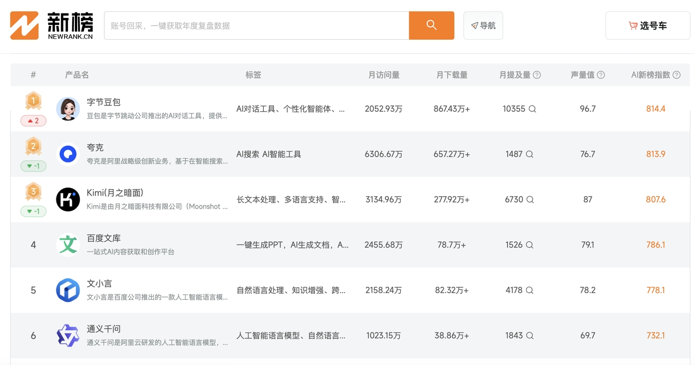Click the 文小言 product logo
The width and height of the screenshot is (695, 365).
pos(68,290)
